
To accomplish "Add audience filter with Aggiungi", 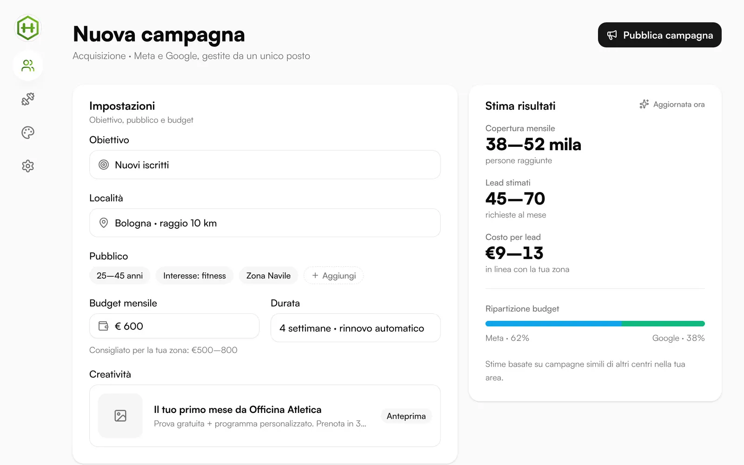I will pyautogui.click(x=333, y=275).
